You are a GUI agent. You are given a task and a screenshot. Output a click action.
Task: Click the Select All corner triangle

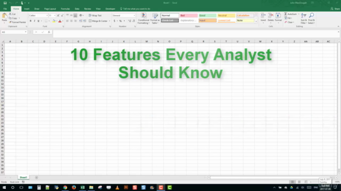click(3, 41)
